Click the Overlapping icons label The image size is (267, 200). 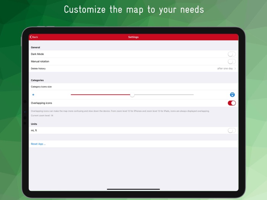[x=41, y=103]
